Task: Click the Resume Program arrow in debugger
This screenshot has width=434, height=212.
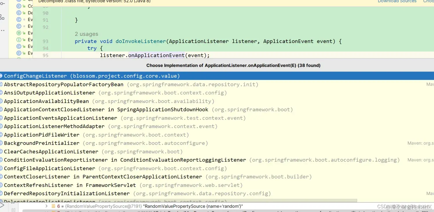Action: point(2,205)
